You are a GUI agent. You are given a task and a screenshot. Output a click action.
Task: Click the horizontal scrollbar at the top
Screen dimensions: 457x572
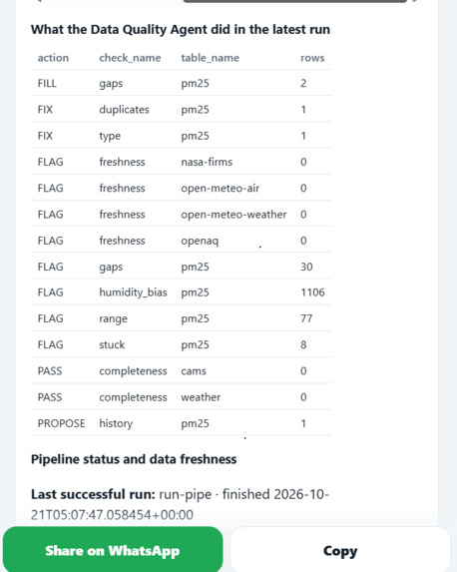(295, 1)
